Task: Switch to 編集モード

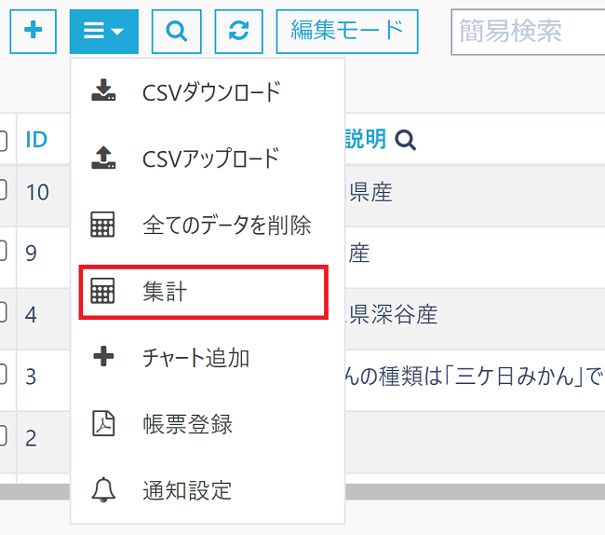Action: click(346, 31)
